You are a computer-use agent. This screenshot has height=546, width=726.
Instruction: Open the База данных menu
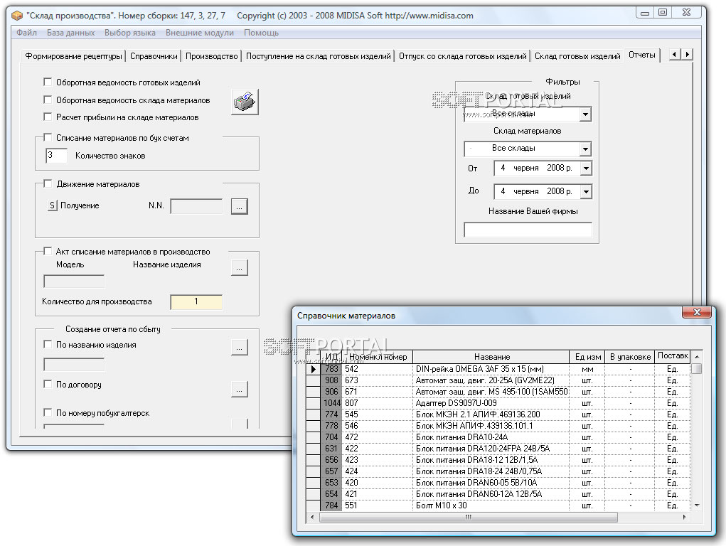tap(70, 33)
